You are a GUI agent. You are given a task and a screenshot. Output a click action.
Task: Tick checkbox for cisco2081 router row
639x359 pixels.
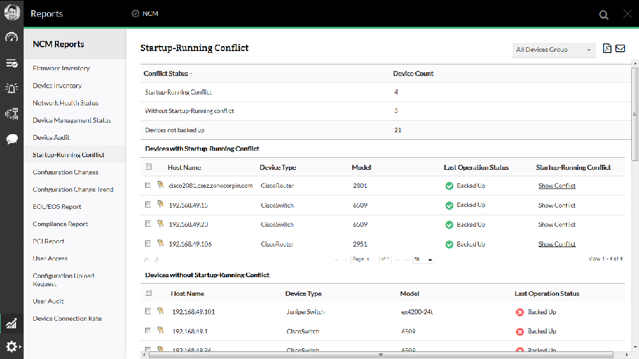click(x=148, y=185)
